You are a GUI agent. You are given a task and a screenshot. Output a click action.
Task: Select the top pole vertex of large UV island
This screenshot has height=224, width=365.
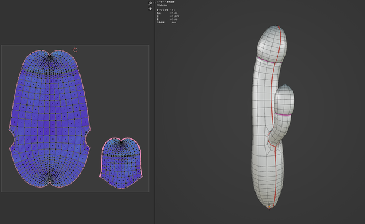(49, 56)
